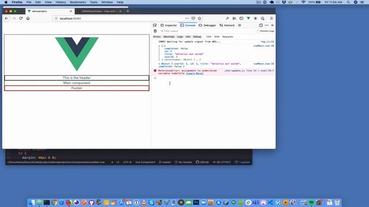Close the demoproject tab

click(x=71, y=11)
